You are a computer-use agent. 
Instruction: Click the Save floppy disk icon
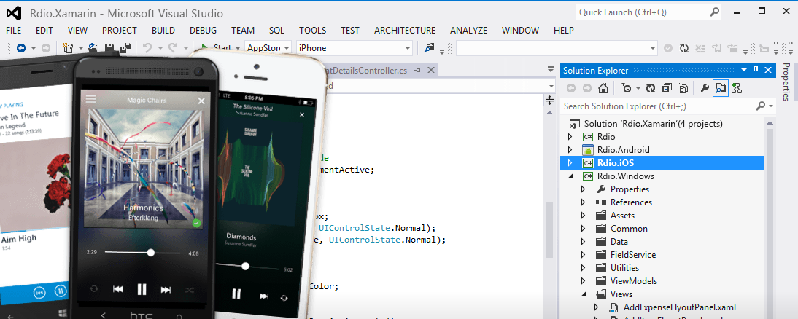109,48
